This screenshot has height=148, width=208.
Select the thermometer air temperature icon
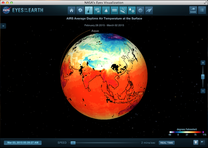89,10
